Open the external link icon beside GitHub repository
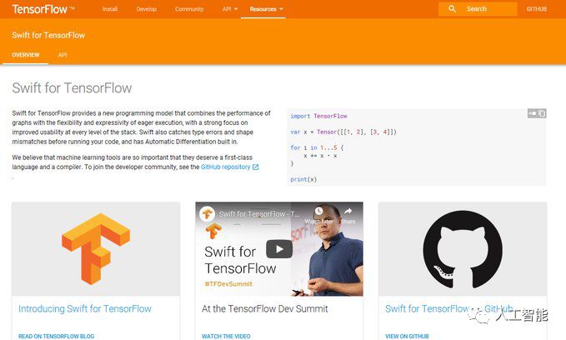Viewport: 566px width, 340px height. coord(256,167)
